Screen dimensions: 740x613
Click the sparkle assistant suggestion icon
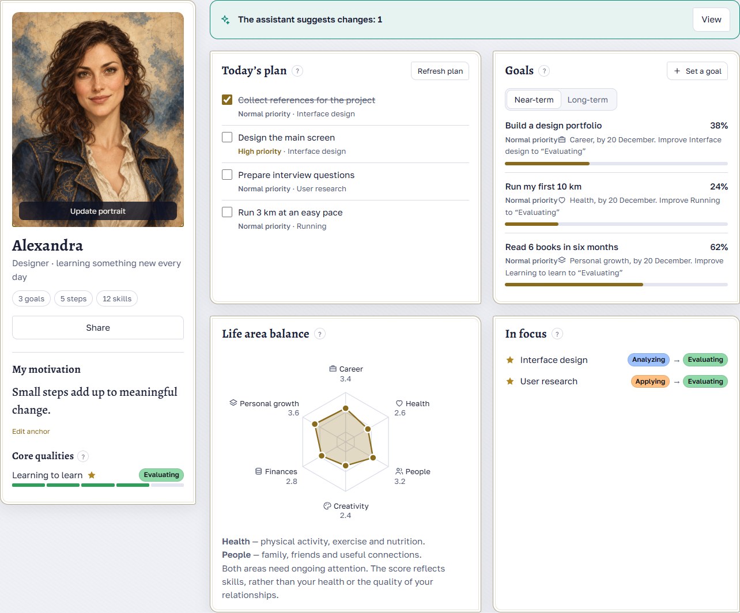coord(225,20)
